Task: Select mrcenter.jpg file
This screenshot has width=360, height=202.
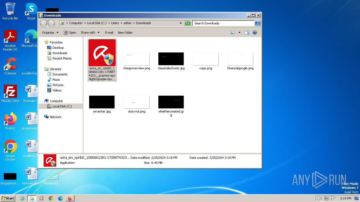Action: point(102,104)
